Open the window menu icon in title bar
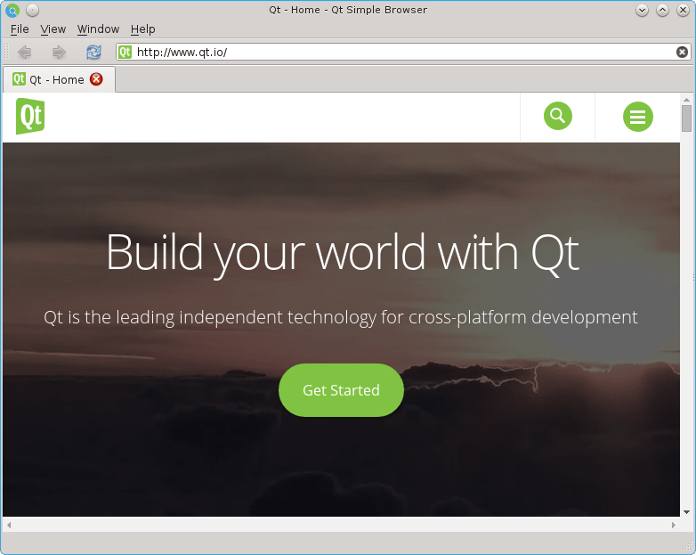The width and height of the screenshot is (696, 555). 12,10
